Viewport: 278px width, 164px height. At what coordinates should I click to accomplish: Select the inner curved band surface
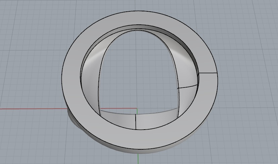tap(90, 79)
